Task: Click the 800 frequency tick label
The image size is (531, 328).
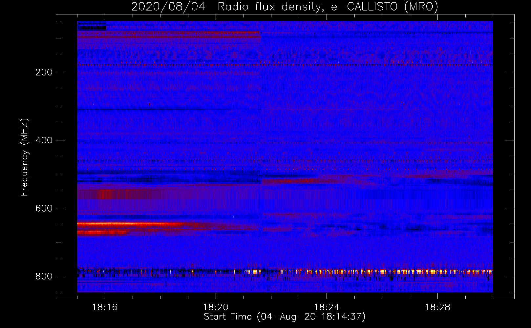Action: [44, 277]
